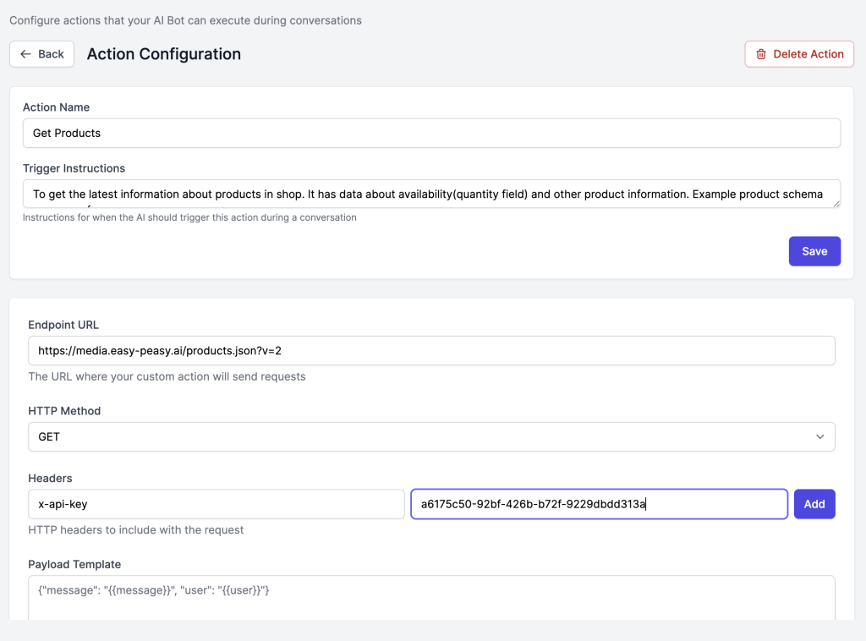Click the header value field with API key
The width and height of the screenshot is (866, 641).
tap(599, 504)
